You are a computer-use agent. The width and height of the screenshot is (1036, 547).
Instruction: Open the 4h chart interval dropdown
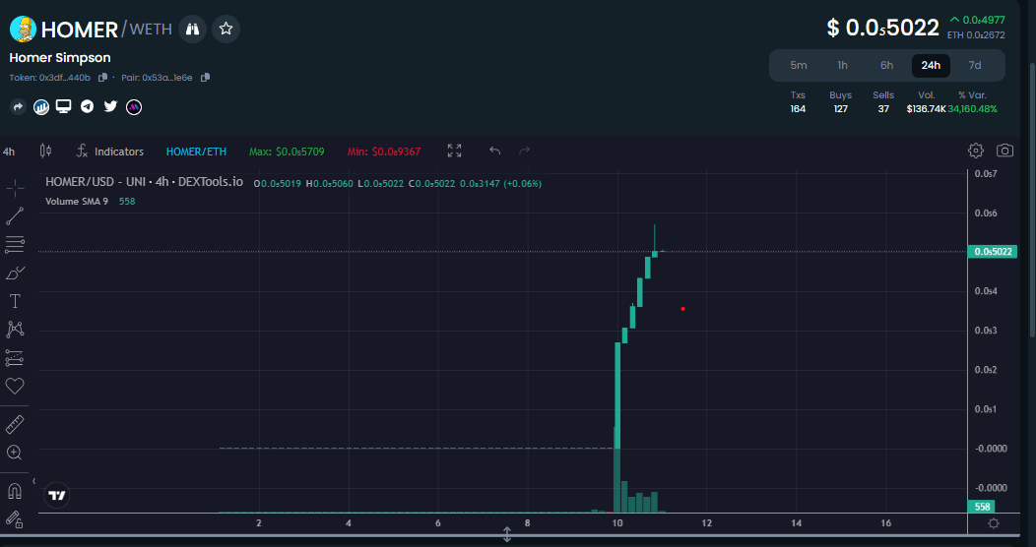pos(9,152)
